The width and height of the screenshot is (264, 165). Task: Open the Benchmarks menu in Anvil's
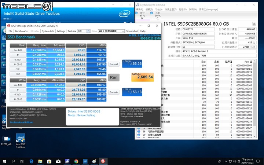[x=21, y=31]
